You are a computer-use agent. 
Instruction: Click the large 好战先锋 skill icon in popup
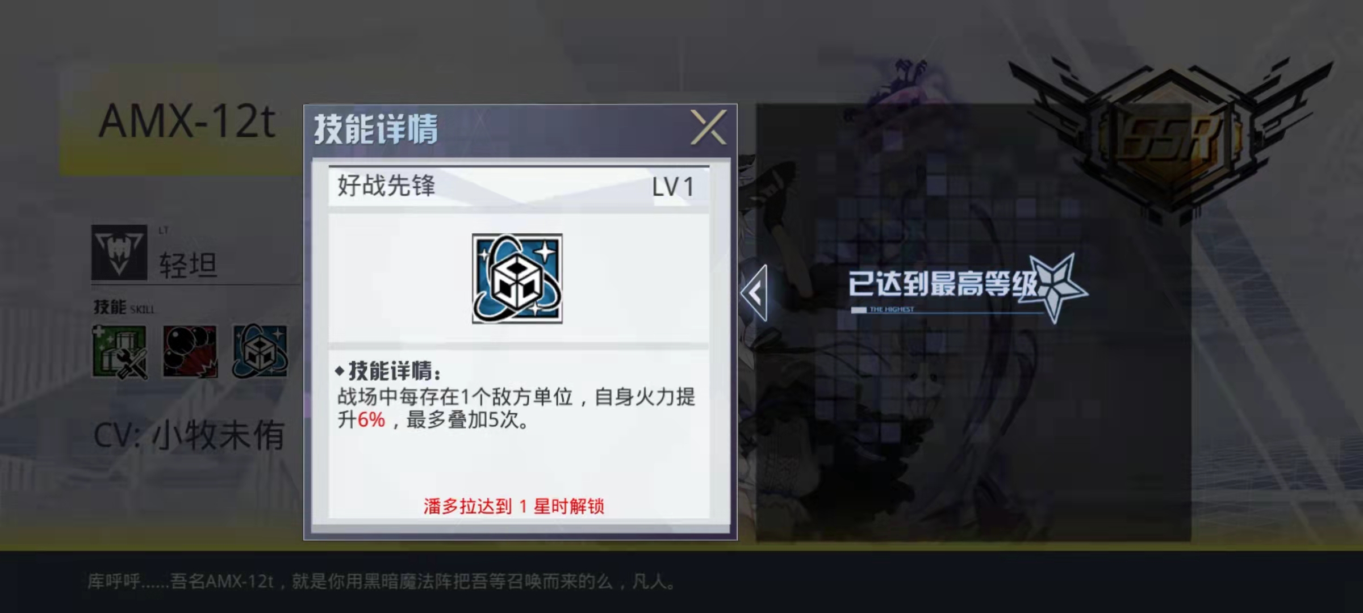tap(517, 279)
